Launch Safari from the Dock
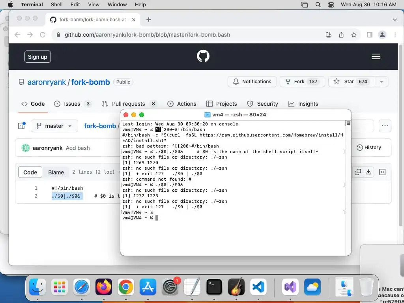404x303 pixels. (x=82, y=287)
